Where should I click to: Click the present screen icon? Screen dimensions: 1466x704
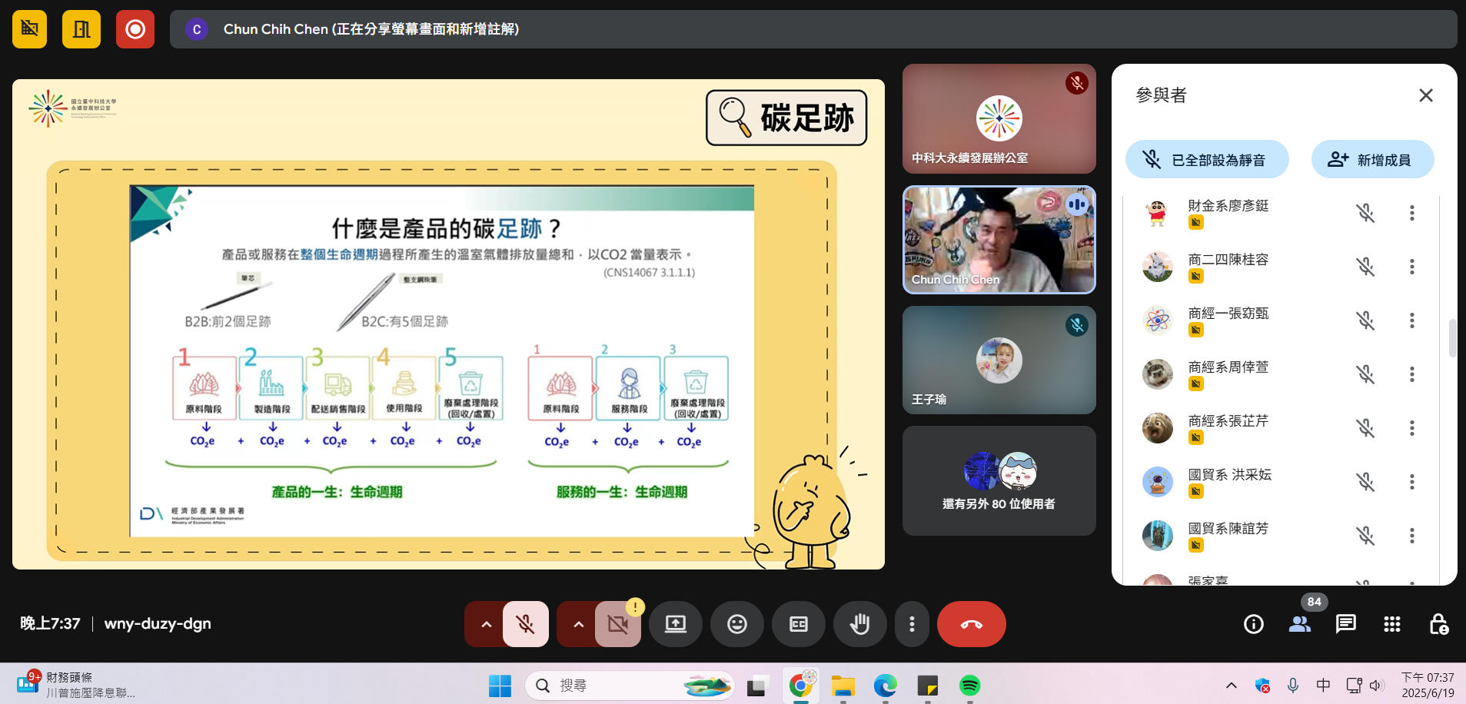[x=675, y=624]
